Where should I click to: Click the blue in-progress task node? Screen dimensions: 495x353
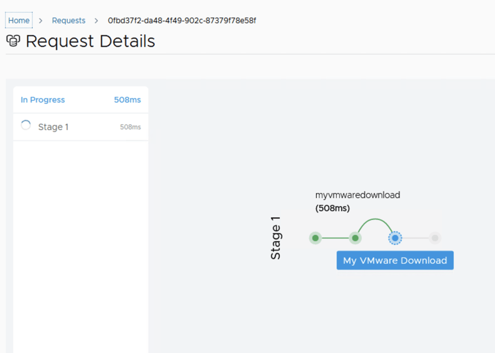395,238
